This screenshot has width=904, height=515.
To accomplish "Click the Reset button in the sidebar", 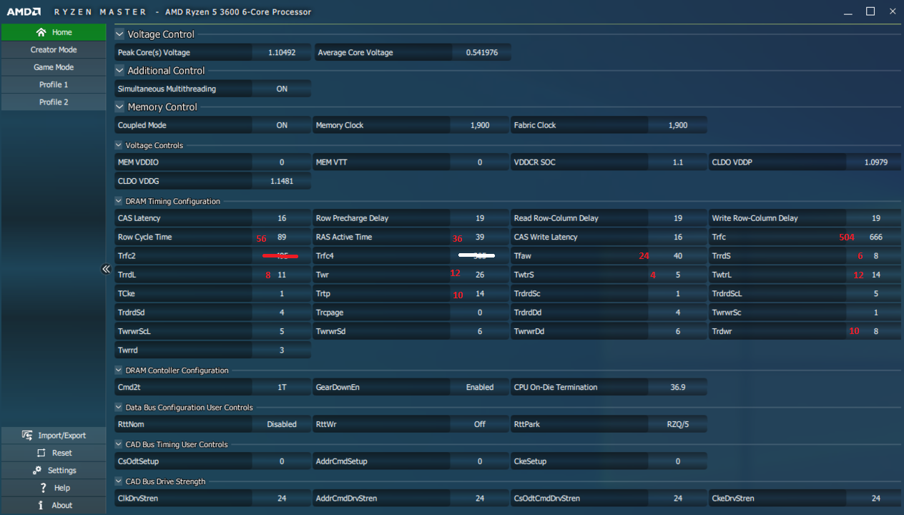I will click(x=54, y=453).
